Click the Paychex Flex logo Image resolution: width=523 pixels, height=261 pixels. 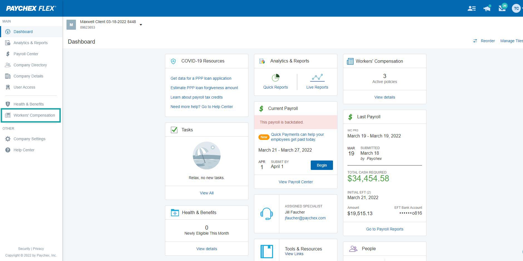31,8
